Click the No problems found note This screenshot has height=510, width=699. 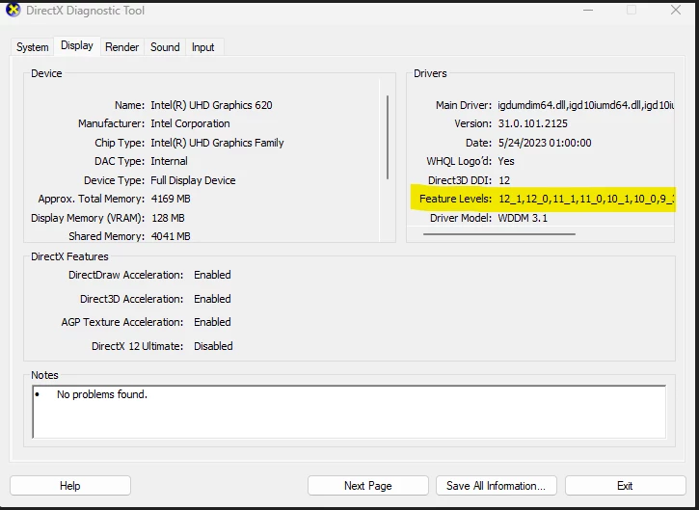tap(102, 394)
